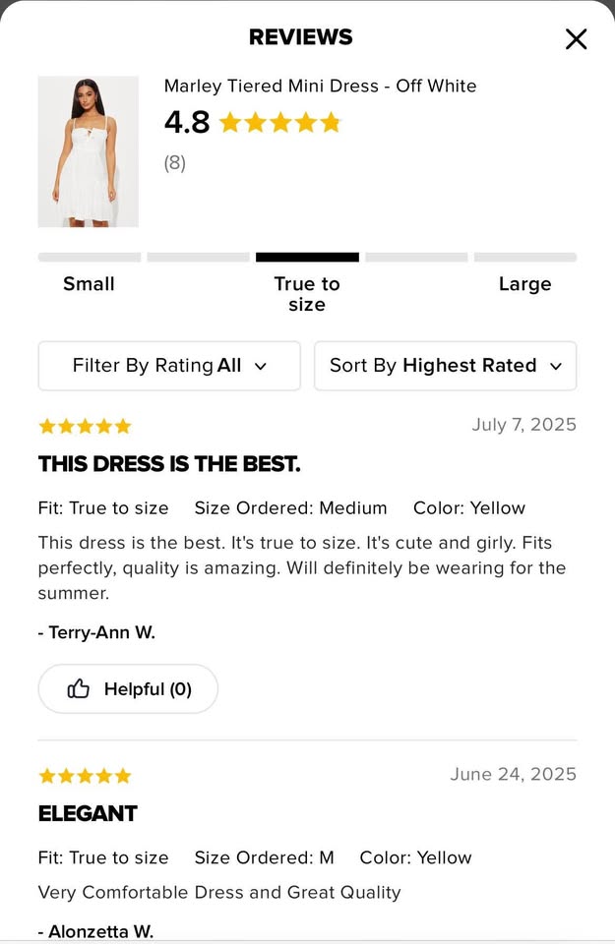Viewport: 615px width, 944px height.
Task: Click the Marley Tiered Mini Dress product thumbnail
Action: click(89, 151)
